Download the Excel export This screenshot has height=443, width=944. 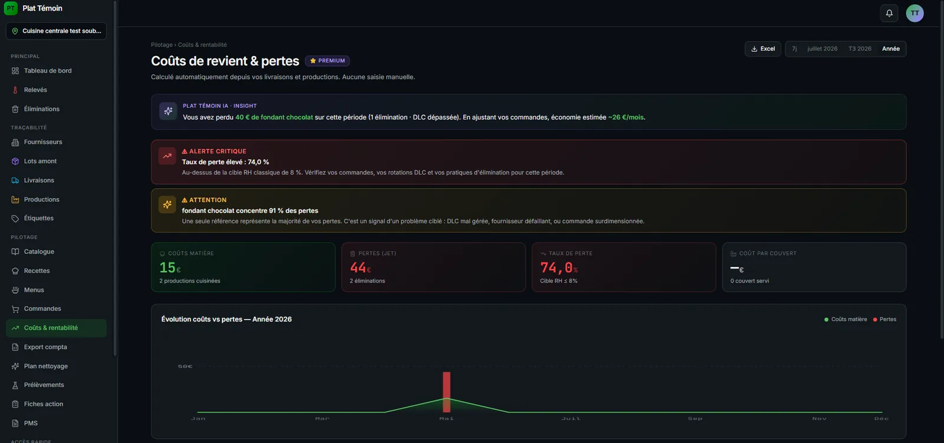click(x=763, y=49)
